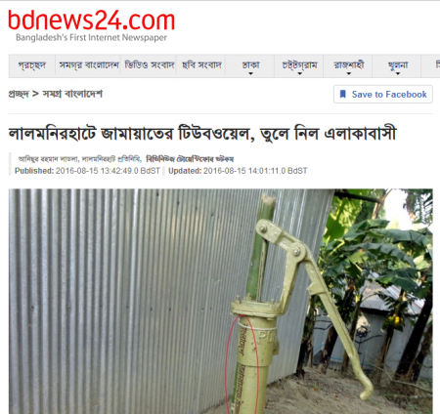Open the সমগ্র বাংলাদেশ menu item
Screen dimensions: 440x414
[89, 65]
